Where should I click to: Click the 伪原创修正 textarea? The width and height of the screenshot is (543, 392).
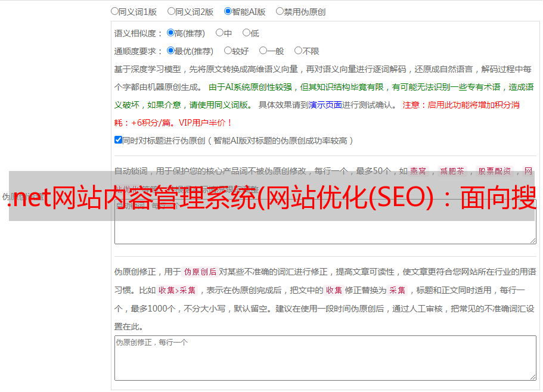(x=325, y=358)
